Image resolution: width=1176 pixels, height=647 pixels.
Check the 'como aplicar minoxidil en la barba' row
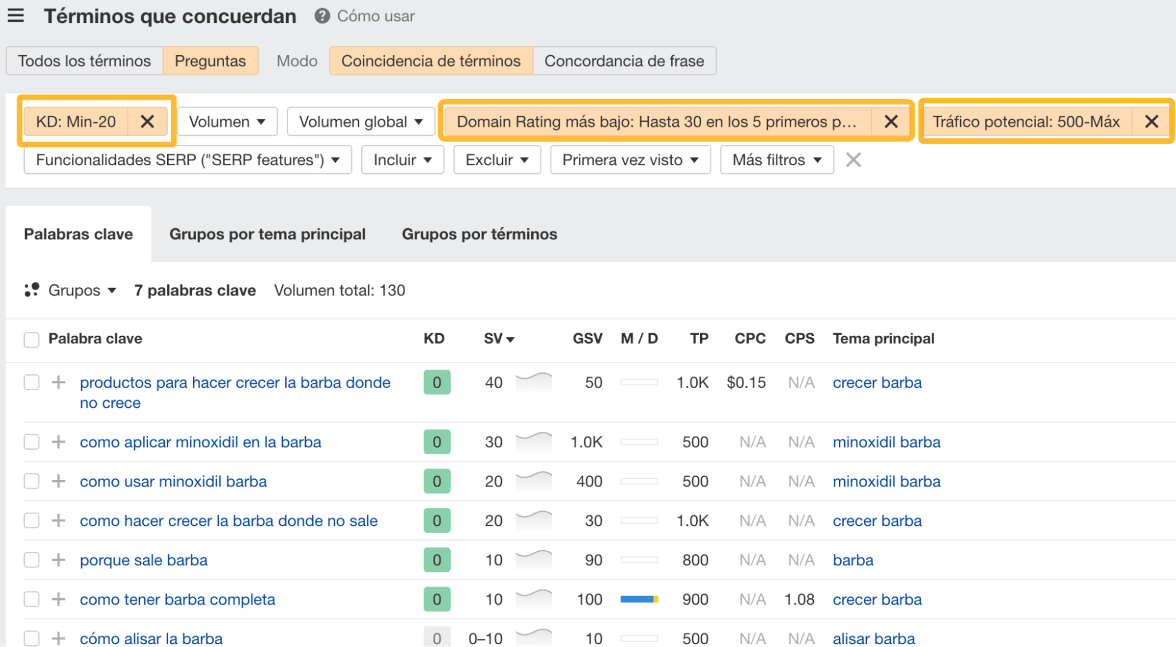31,442
